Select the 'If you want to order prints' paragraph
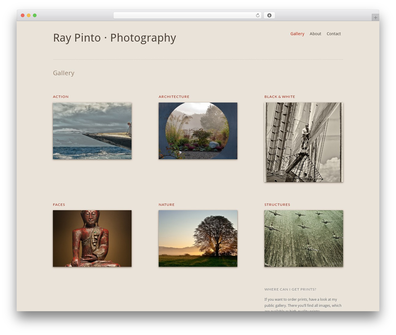The width and height of the screenshot is (396, 335). click(303, 305)
